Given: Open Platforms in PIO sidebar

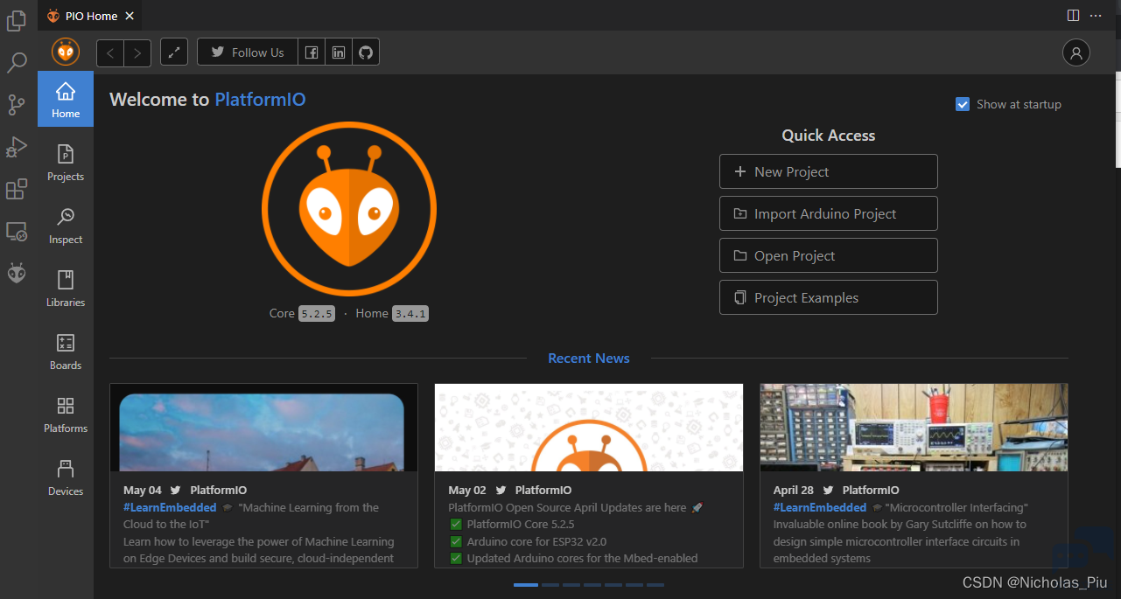Looking at the screenshot, I should [66, 414].
